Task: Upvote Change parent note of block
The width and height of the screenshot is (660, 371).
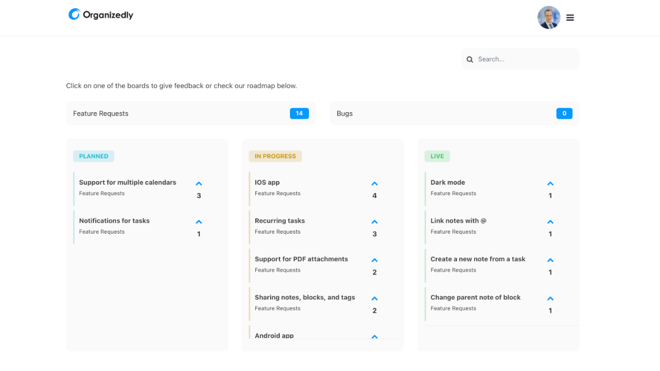Action: click(550, 299)
